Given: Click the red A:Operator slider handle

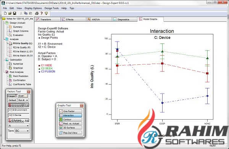Looking at the screenshot, I should 10,105.
